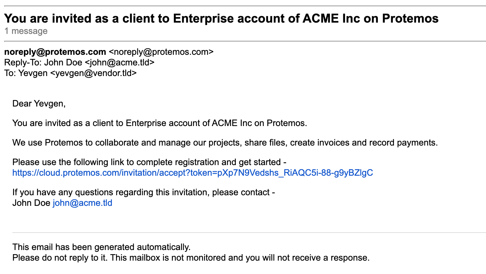This screenshot has height=274, width=486.
Task: Click the sender address in angle brackets
Action: click(161, 52)
